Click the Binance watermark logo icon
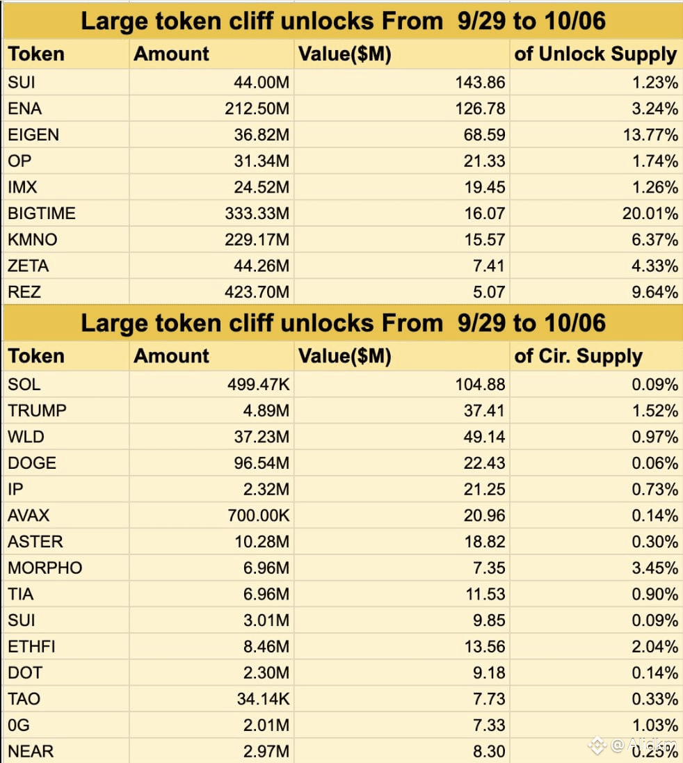The height and width of the screenshot is (763, 683). (597, 745)
